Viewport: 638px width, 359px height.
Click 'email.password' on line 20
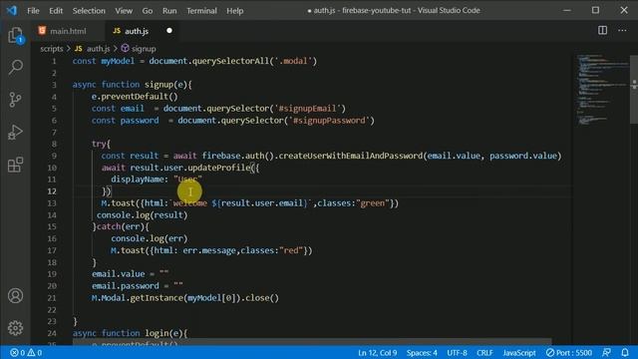126,286
